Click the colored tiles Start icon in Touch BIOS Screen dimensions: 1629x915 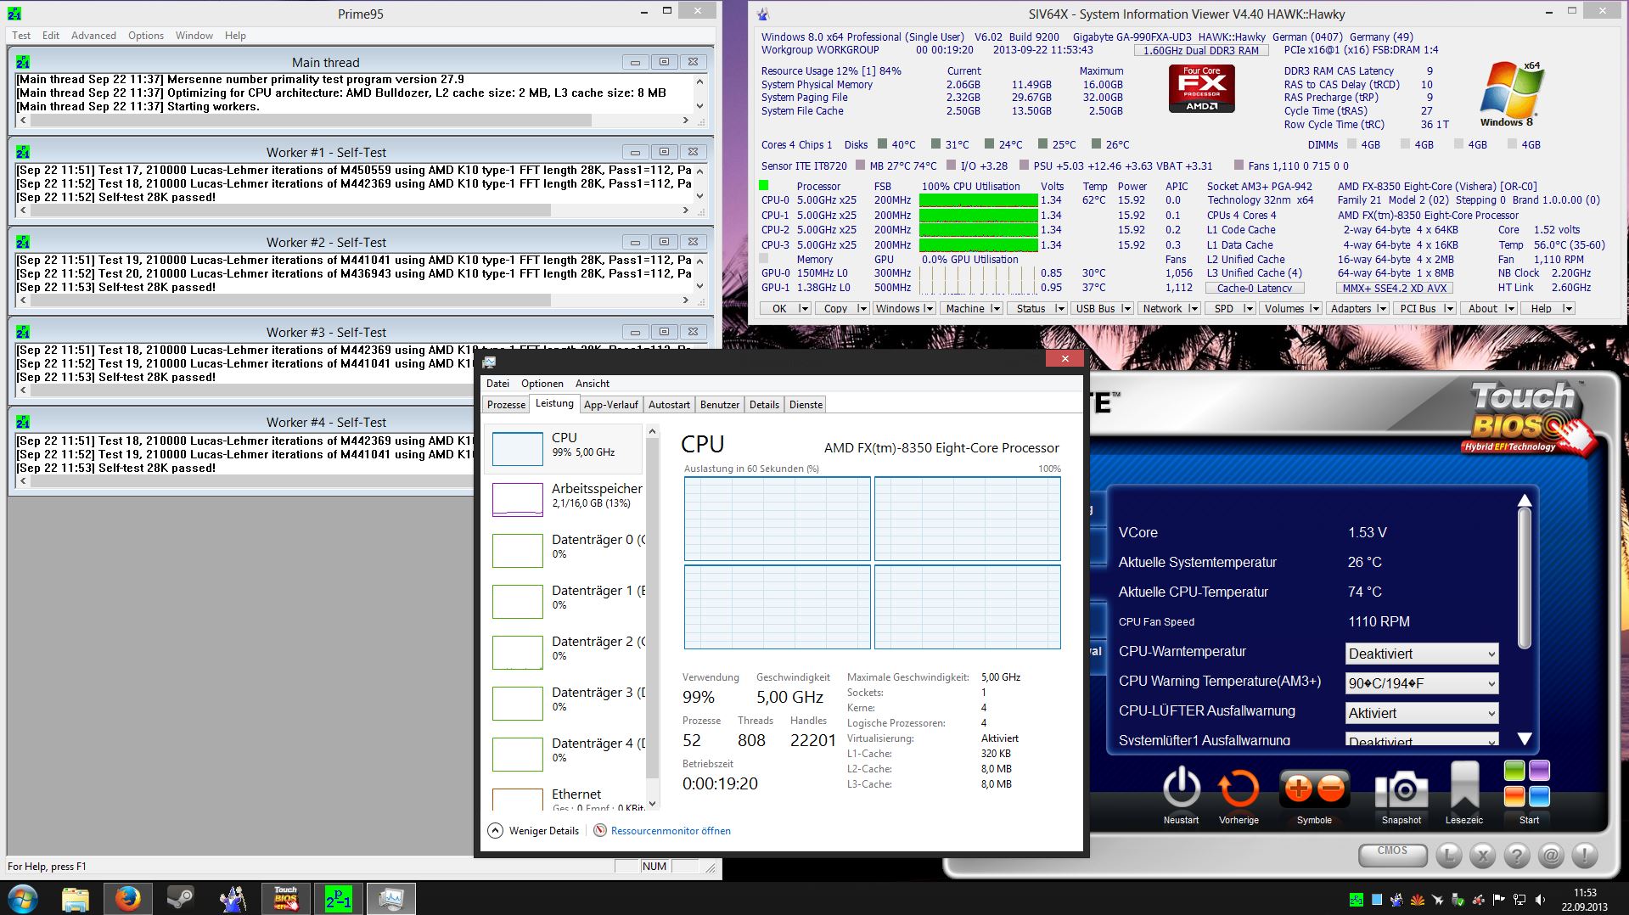click(1527, 783)
